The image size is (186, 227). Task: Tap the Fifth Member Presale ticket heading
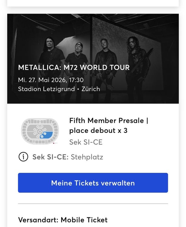[x=109, y=120]
